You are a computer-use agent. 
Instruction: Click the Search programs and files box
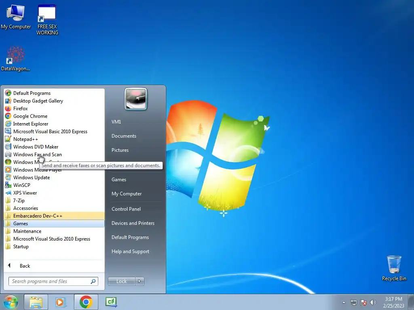point(53,281)
